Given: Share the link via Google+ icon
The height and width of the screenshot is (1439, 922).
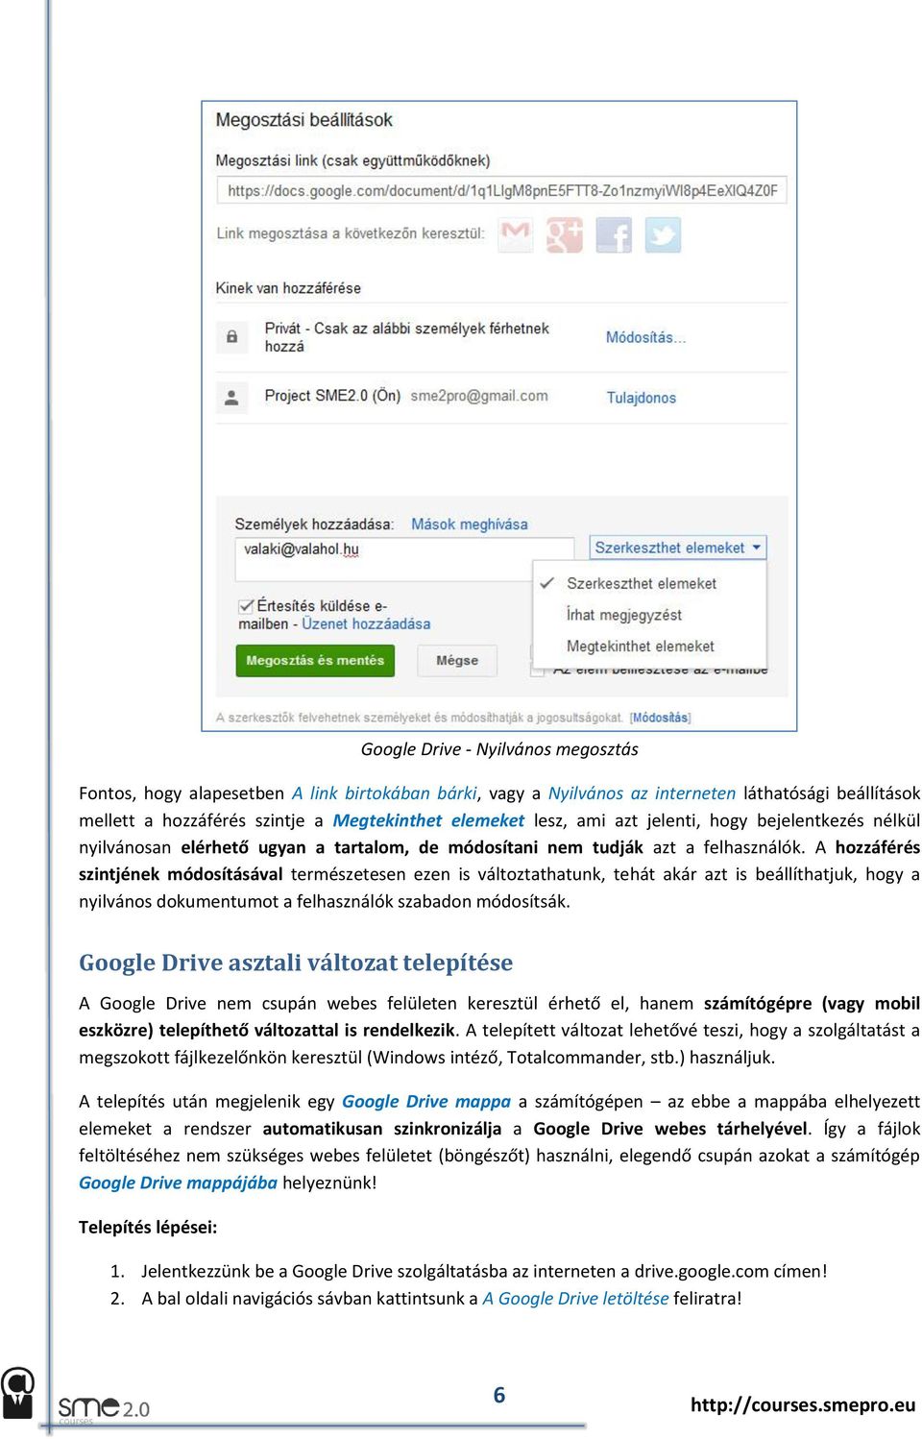Looking at the screenshot, I should pos(565,234).
